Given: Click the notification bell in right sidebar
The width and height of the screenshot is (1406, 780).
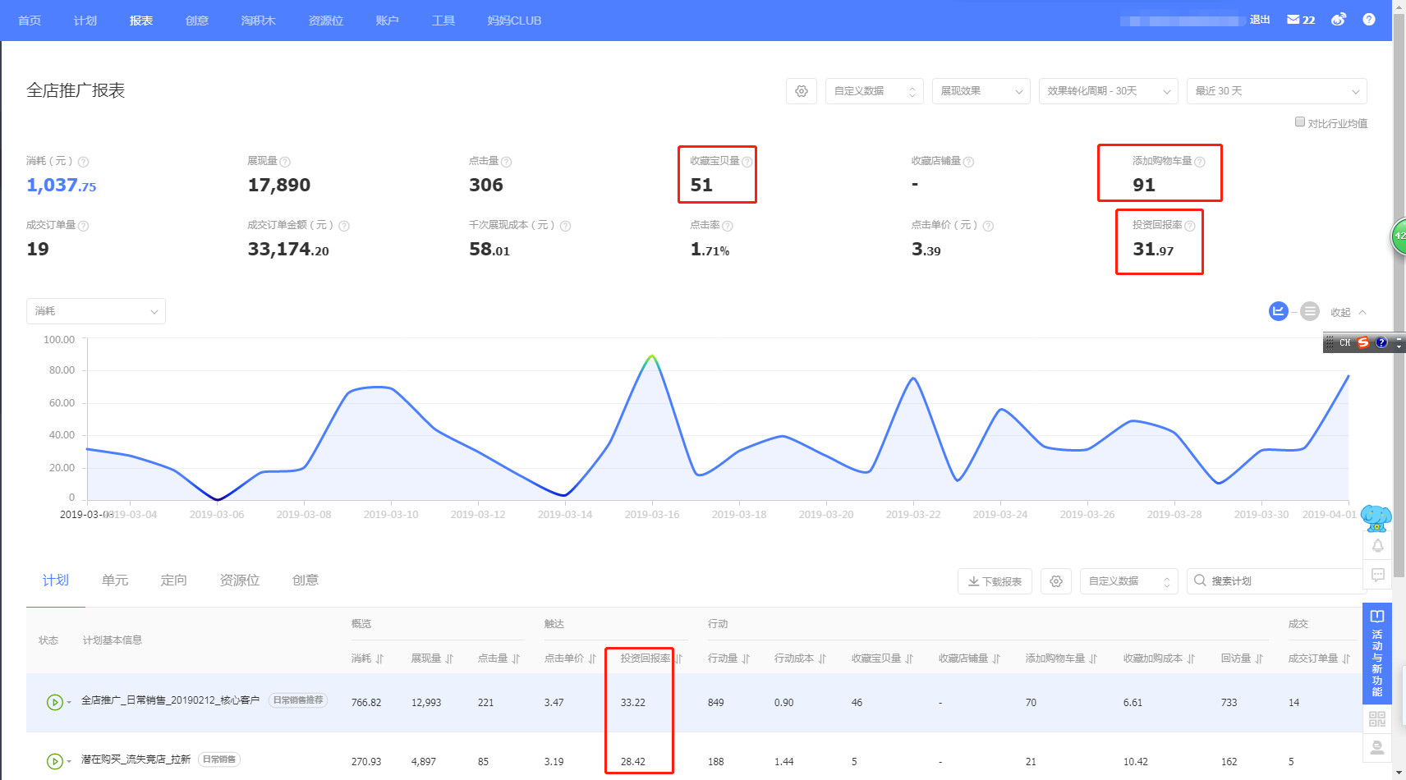Looking at the screenshot, I should point(1377,546).
